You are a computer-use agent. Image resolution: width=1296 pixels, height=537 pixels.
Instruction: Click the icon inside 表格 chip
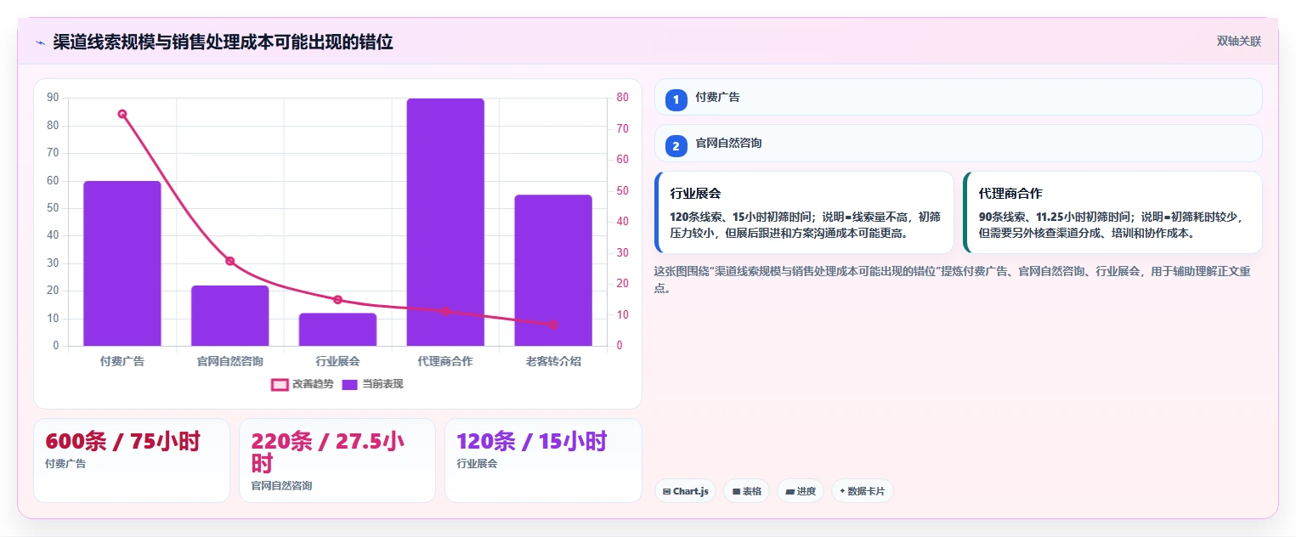click(x=736, y=492)
